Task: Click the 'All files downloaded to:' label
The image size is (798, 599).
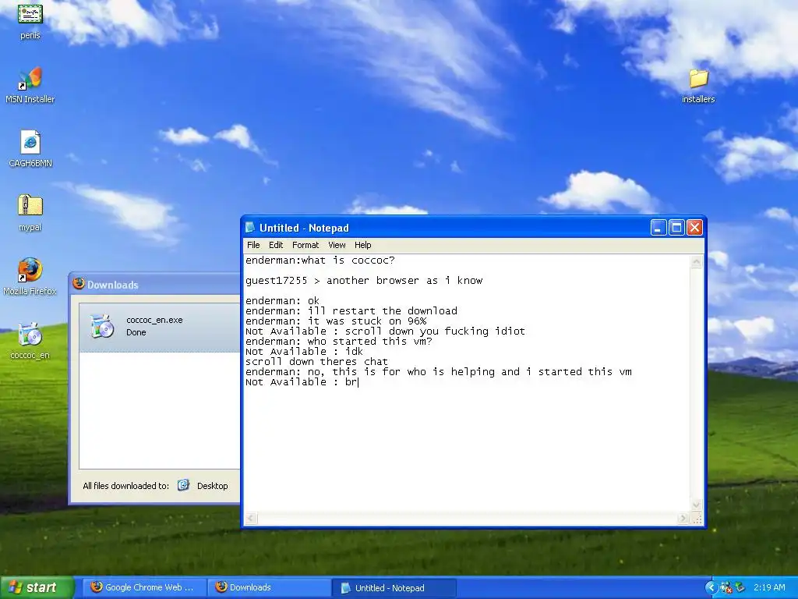Action: coord(125,485)
